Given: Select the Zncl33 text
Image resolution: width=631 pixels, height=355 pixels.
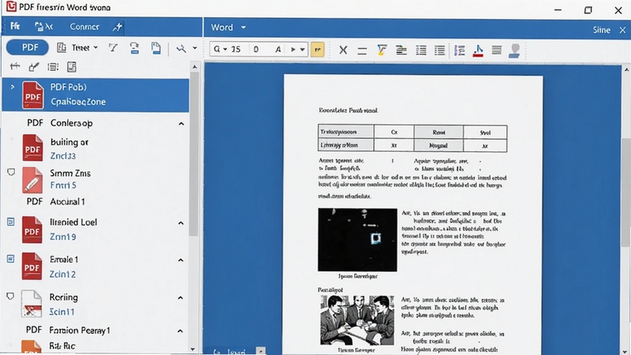Looking at the screenshot, I should coord(63,155).
